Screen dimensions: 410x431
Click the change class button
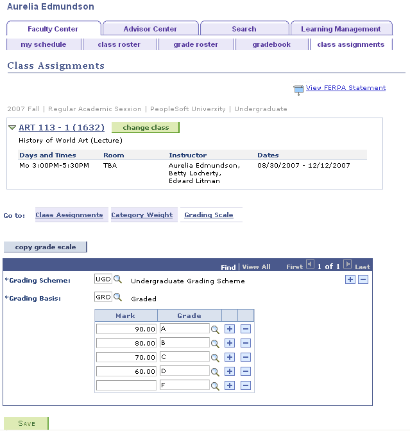pos(146,128)
